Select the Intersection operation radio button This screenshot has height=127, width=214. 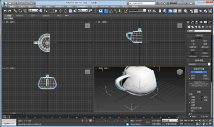point(190,100)
